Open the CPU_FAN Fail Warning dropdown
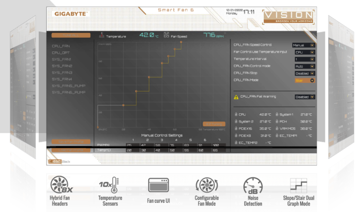The height and width of the screenshot is (212, 364). [x=305, y=97]
